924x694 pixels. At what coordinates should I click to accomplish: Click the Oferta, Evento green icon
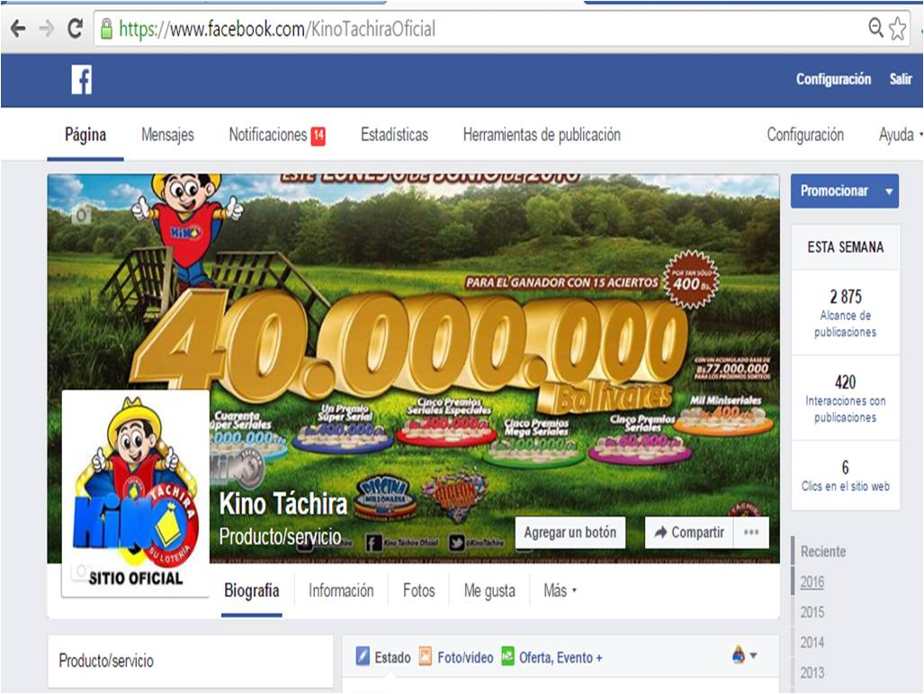pyautogui.click(x=507, y=655)
